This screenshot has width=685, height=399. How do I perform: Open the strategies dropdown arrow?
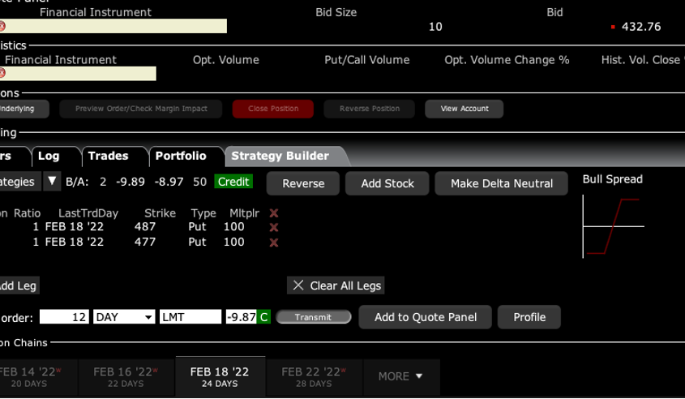coord(51,182)
